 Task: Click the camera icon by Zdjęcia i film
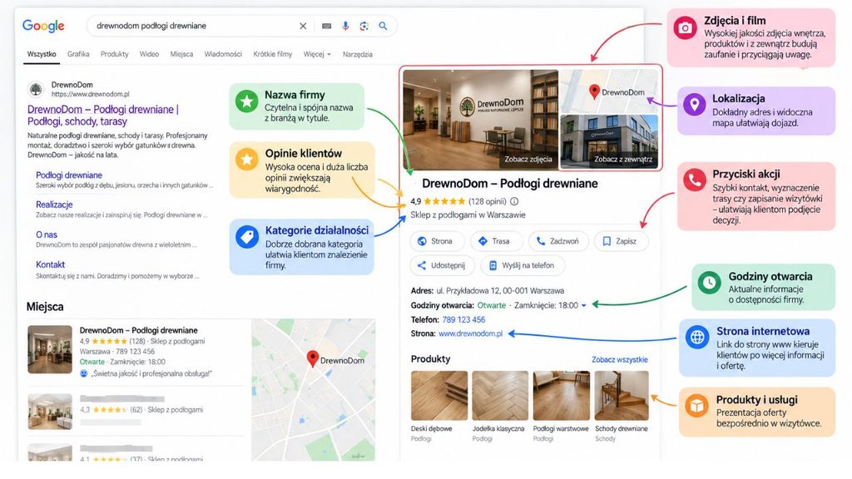point(686,27)
